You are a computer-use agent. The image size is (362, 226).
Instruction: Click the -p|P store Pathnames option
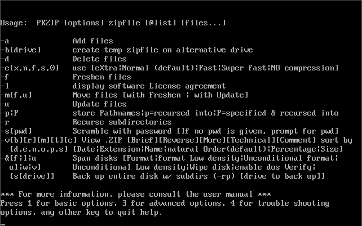click(x=169, y=113)
